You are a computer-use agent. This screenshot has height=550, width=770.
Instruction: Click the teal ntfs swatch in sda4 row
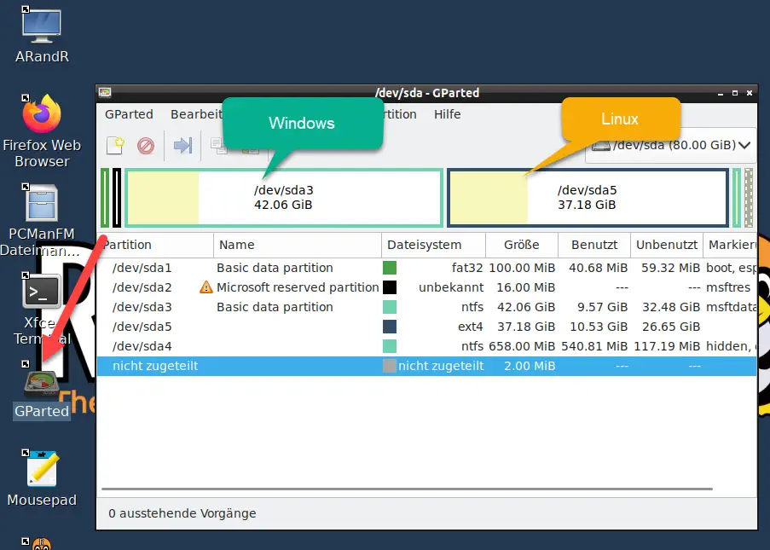(x=390, y=346)
